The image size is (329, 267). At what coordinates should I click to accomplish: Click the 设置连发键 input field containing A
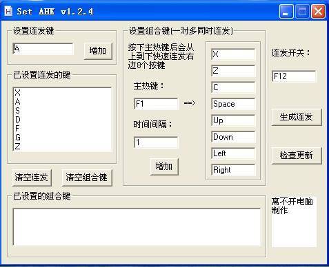click(43, 49)
